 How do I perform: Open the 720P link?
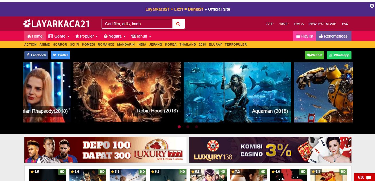[270, 24]
